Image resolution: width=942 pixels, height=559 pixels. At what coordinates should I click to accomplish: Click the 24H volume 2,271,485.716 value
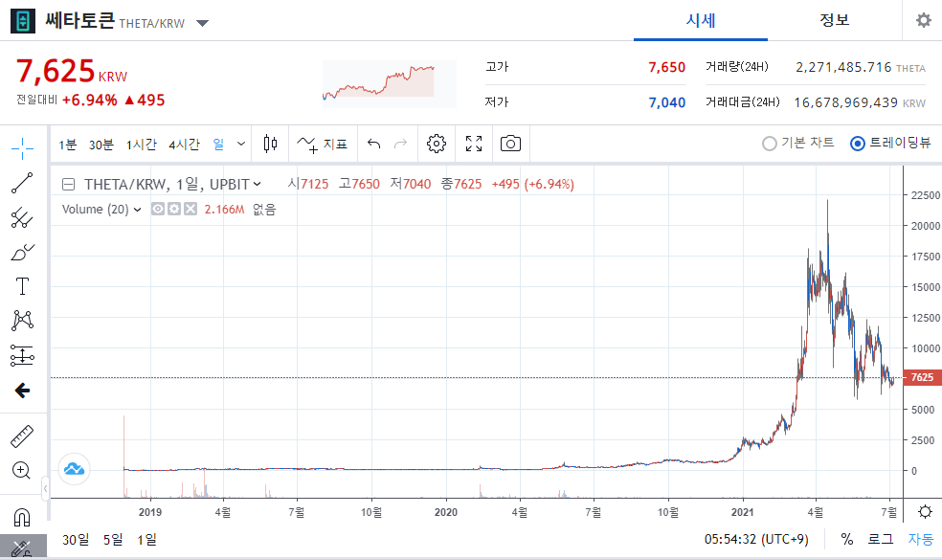(x=843, y=67)
